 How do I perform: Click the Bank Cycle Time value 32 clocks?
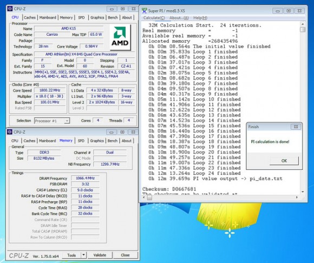click(x=85, y=214)
